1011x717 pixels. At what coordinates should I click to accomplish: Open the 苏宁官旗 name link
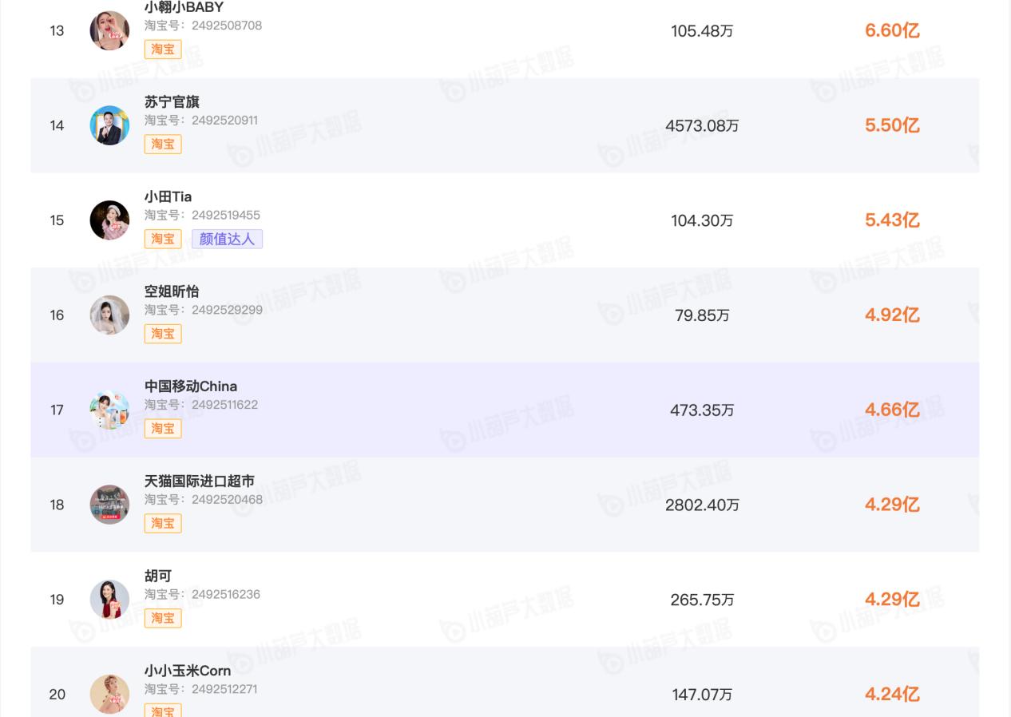tap(172, 102)
